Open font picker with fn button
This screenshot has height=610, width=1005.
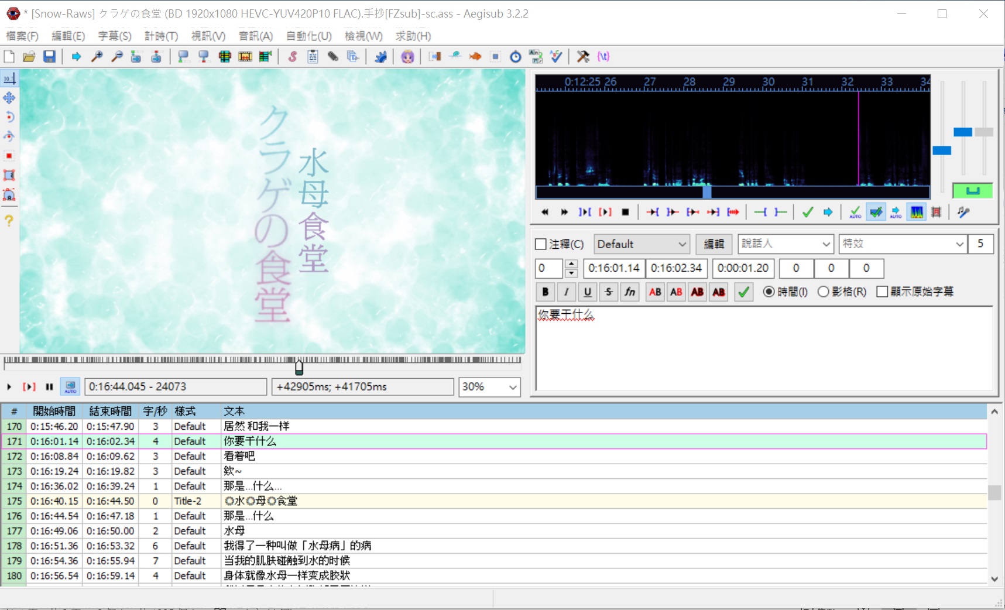pos(630,292)
